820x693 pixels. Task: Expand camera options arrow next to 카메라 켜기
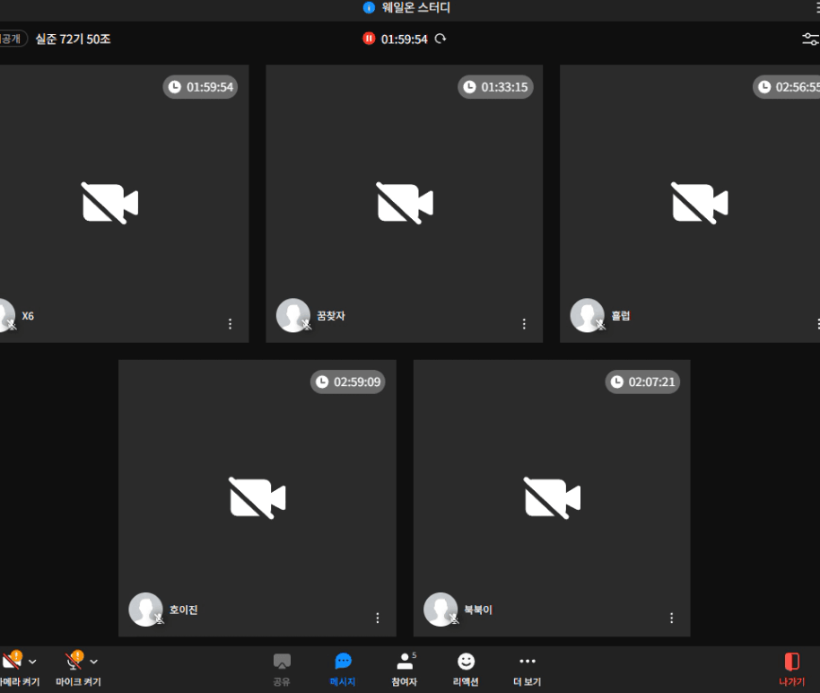tap(33, 662)
